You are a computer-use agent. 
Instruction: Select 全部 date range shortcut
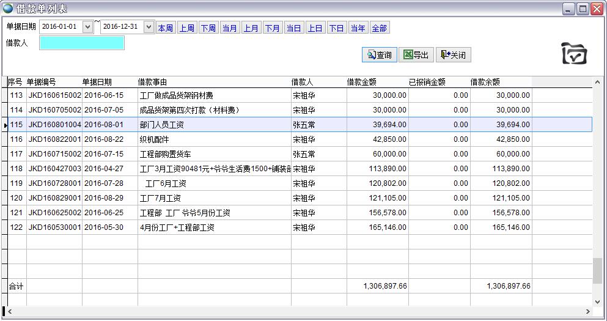[379, 28]
